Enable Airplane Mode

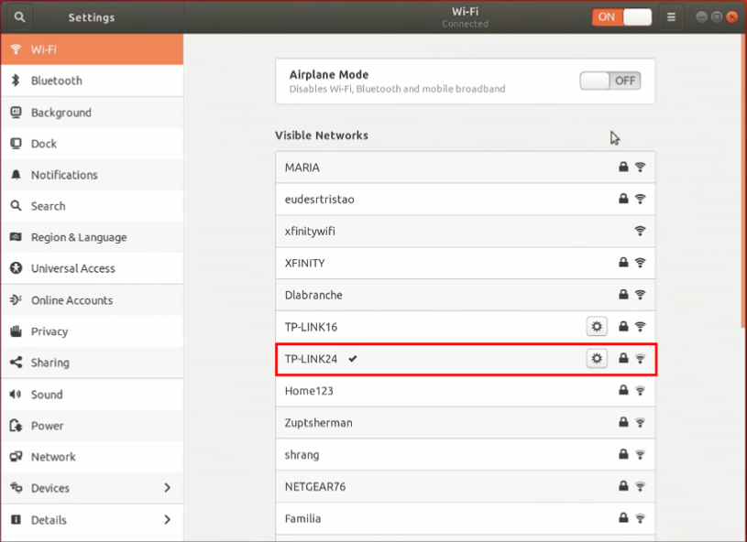click(x=609, y=81)
